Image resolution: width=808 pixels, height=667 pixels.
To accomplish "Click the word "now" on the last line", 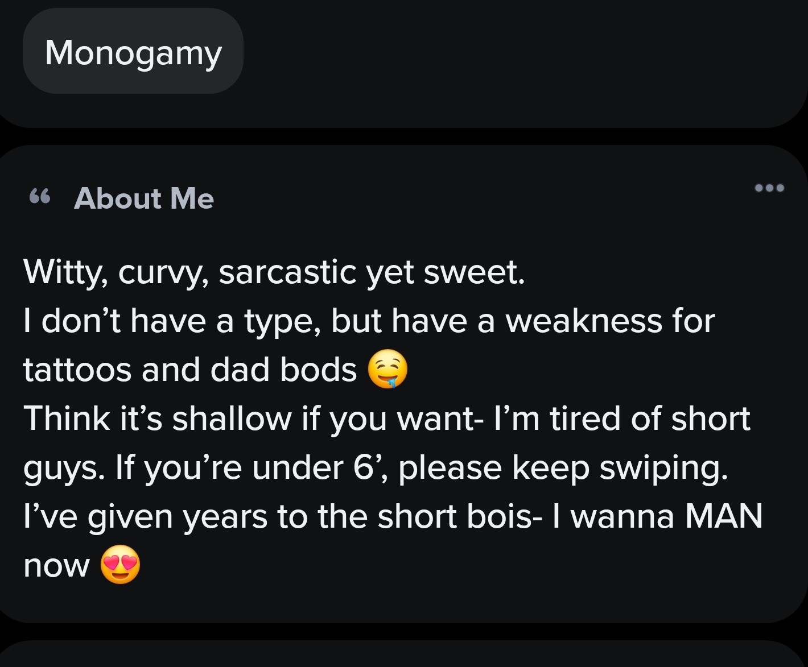I will tap(56, 566).
